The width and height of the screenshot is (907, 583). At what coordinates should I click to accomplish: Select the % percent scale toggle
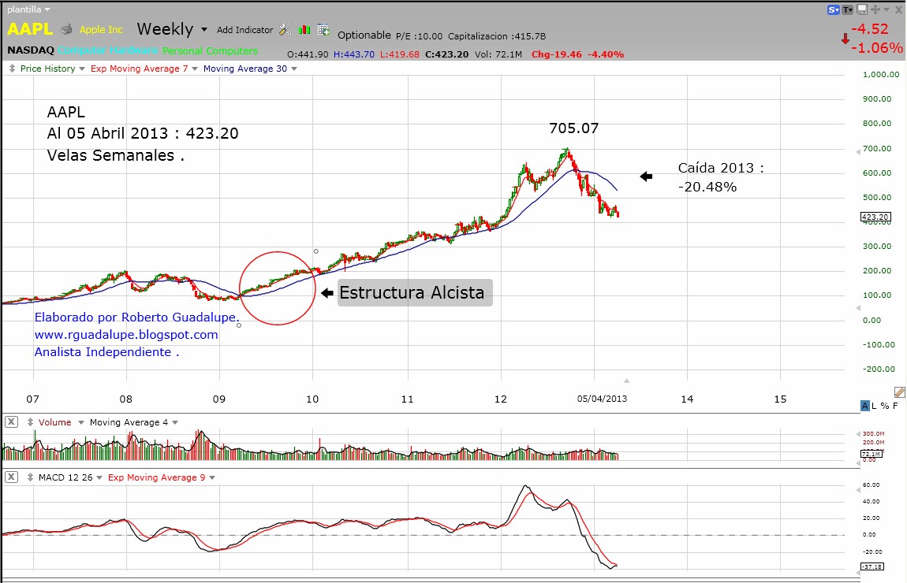885,406
